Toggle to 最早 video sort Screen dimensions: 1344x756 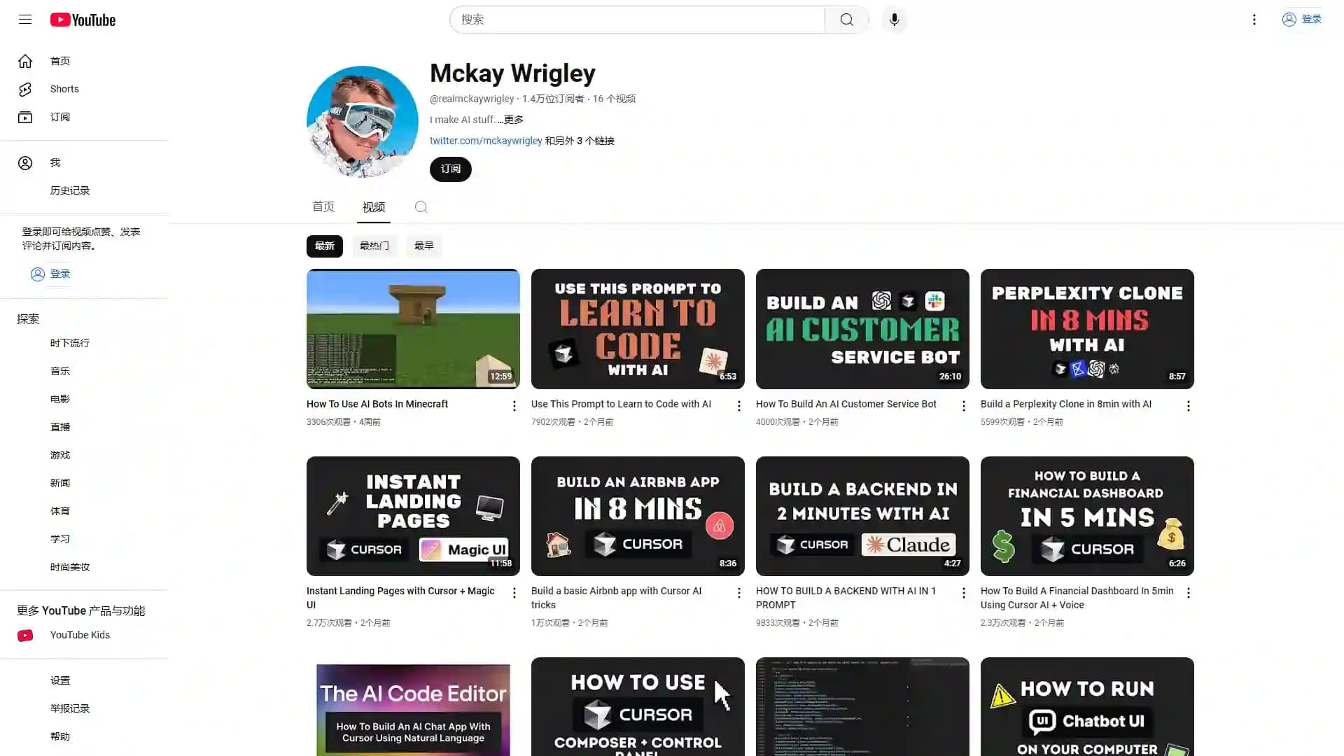(x=423, y=246)
